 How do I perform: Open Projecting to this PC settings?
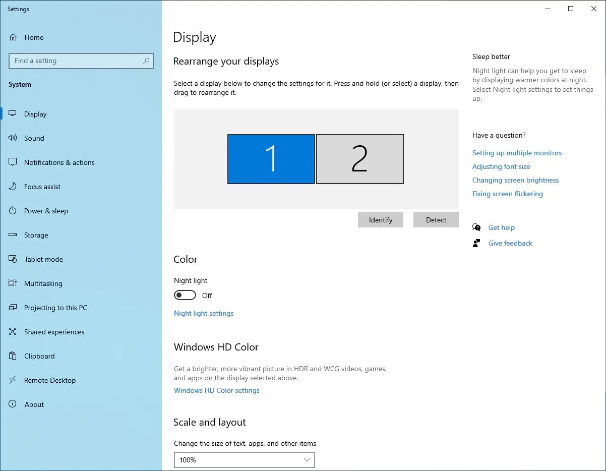(x=56, y=308)
